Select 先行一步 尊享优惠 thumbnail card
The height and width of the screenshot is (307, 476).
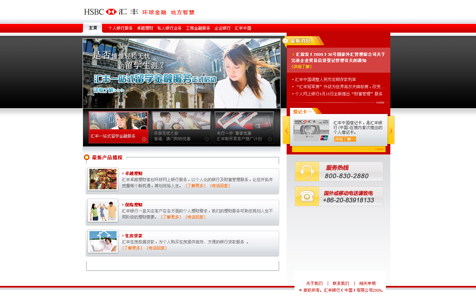(244, 127)
